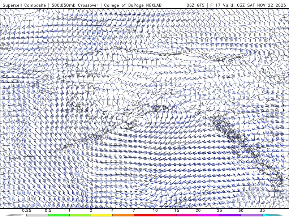The width and height of the screenshot is (289, 217).
Task: Click the legend value 20
Action: click(x=198, y=210)
